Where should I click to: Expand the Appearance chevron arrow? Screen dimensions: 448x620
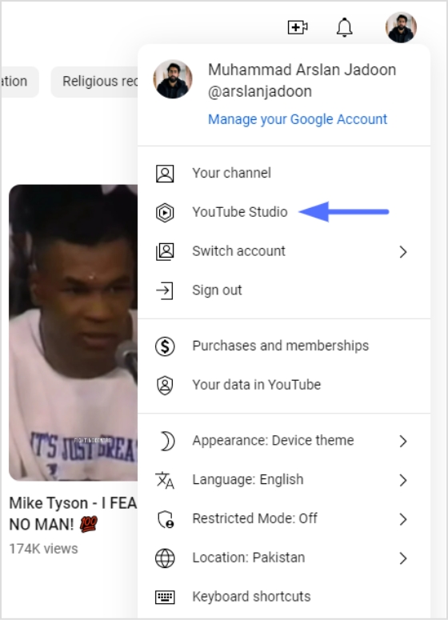coord(402,441)
